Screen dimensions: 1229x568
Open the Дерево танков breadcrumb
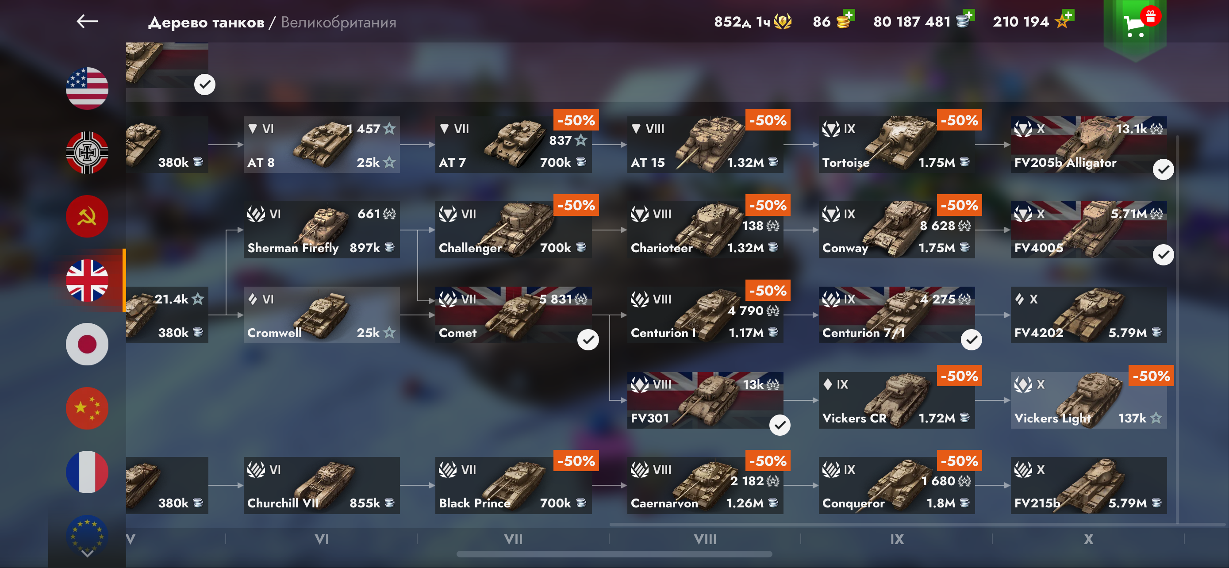206,22
